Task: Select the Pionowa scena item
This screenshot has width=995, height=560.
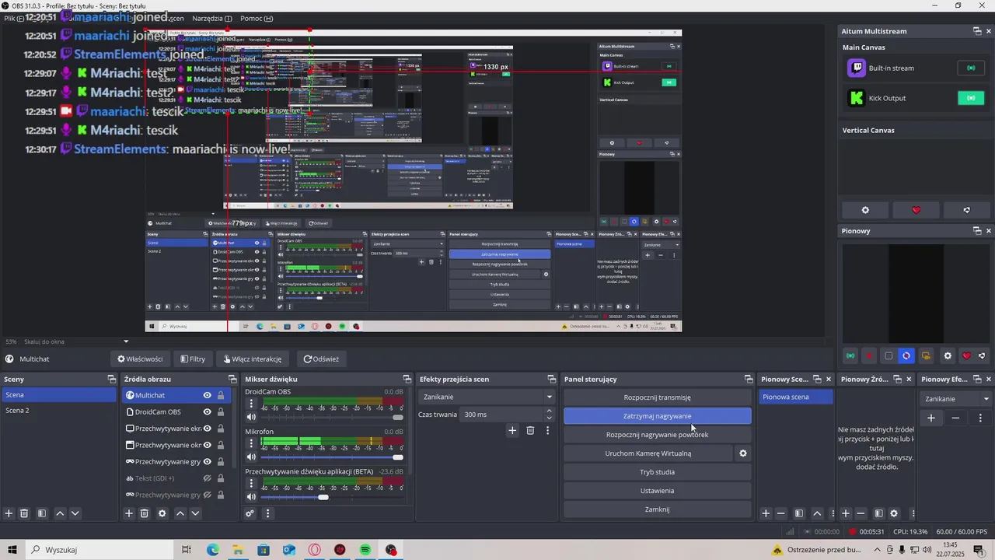Action: 795,397
